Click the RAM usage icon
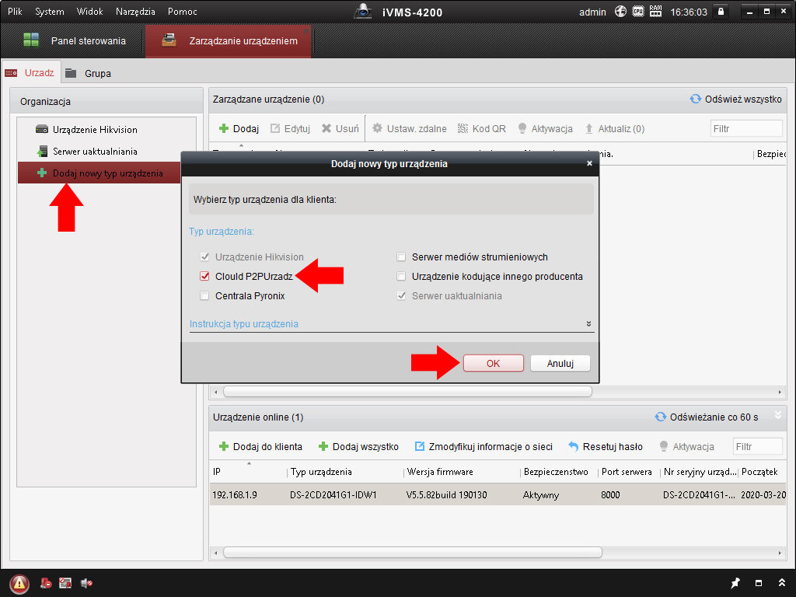Viewport: 796px width, 597px height. pyautogui.click(x=655, y=12)
